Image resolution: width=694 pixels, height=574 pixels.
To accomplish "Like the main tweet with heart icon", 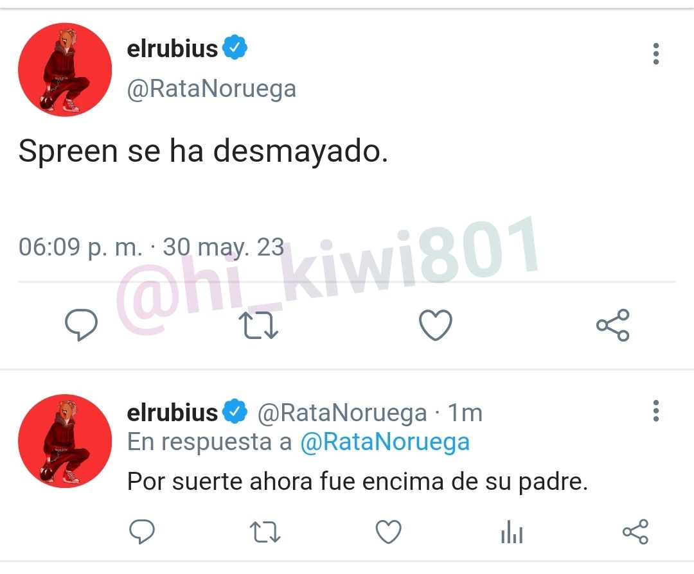I will point(436,325).
